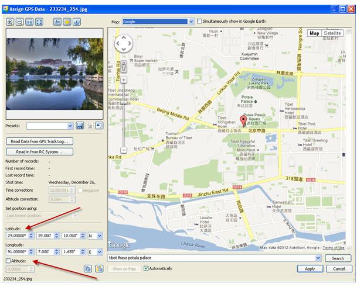This screenshot has width=357, height=287.
Task: Show photo at 1:1 size
Action: tap(29, 22)
